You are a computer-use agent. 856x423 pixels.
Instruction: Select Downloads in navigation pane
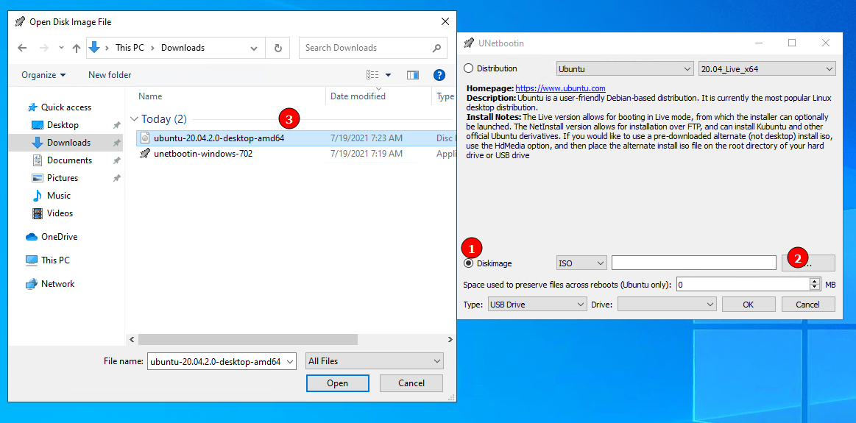coord(68,143)
